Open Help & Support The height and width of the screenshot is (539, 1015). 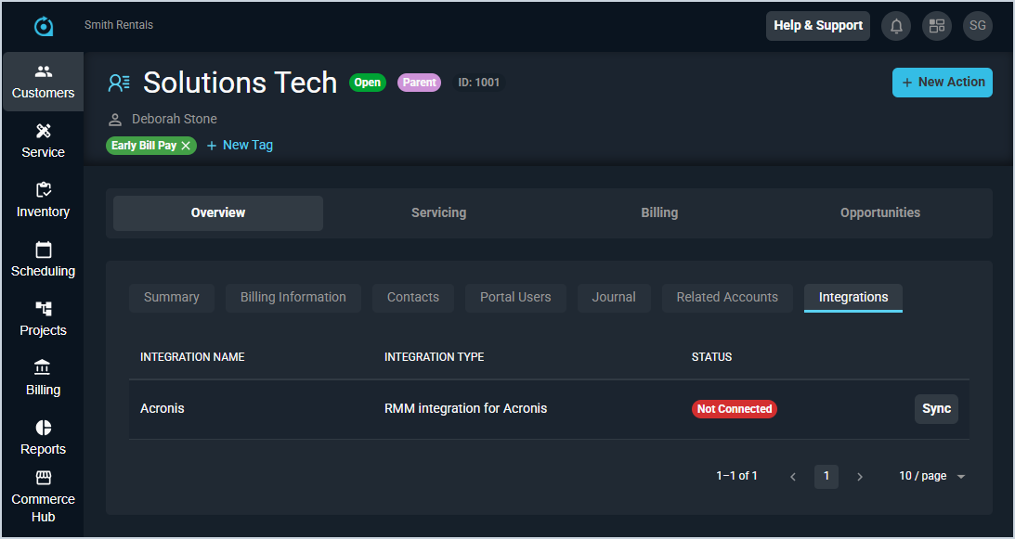click(817, 26)
